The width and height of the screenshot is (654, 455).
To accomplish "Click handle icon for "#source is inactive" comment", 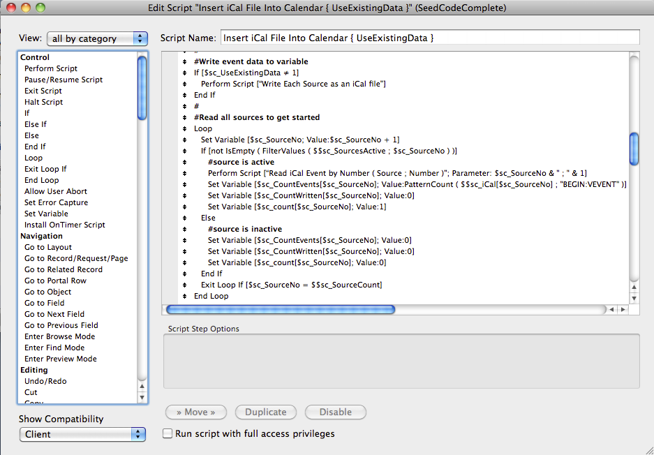I will click(x=185, y=230).
